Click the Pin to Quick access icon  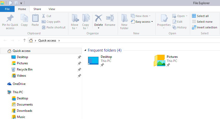tap(10, 18)
